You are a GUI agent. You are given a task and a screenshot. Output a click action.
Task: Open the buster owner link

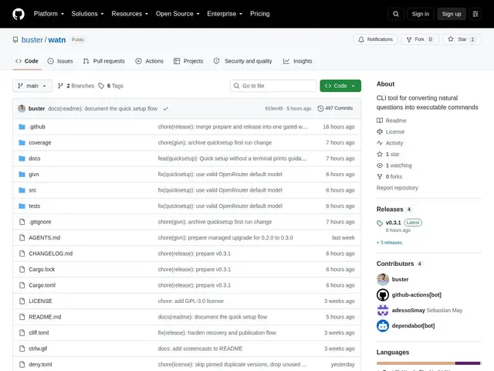click(x=32, y=39)
